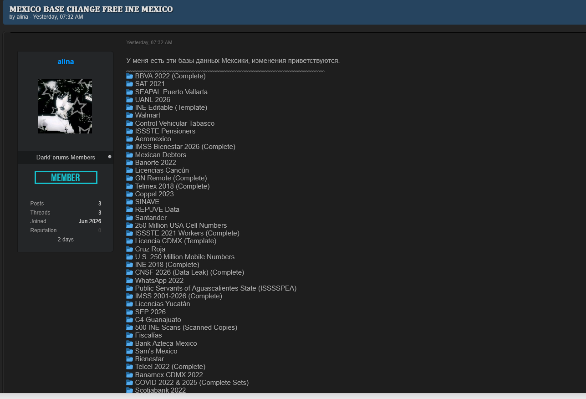This screenshot has height=399, width=586.
Task: Click 'CNSF 2026 (Data Leak) (Complete)' entry
Action: pos(189,272)
